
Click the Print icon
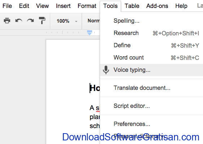tap(7, 21)
